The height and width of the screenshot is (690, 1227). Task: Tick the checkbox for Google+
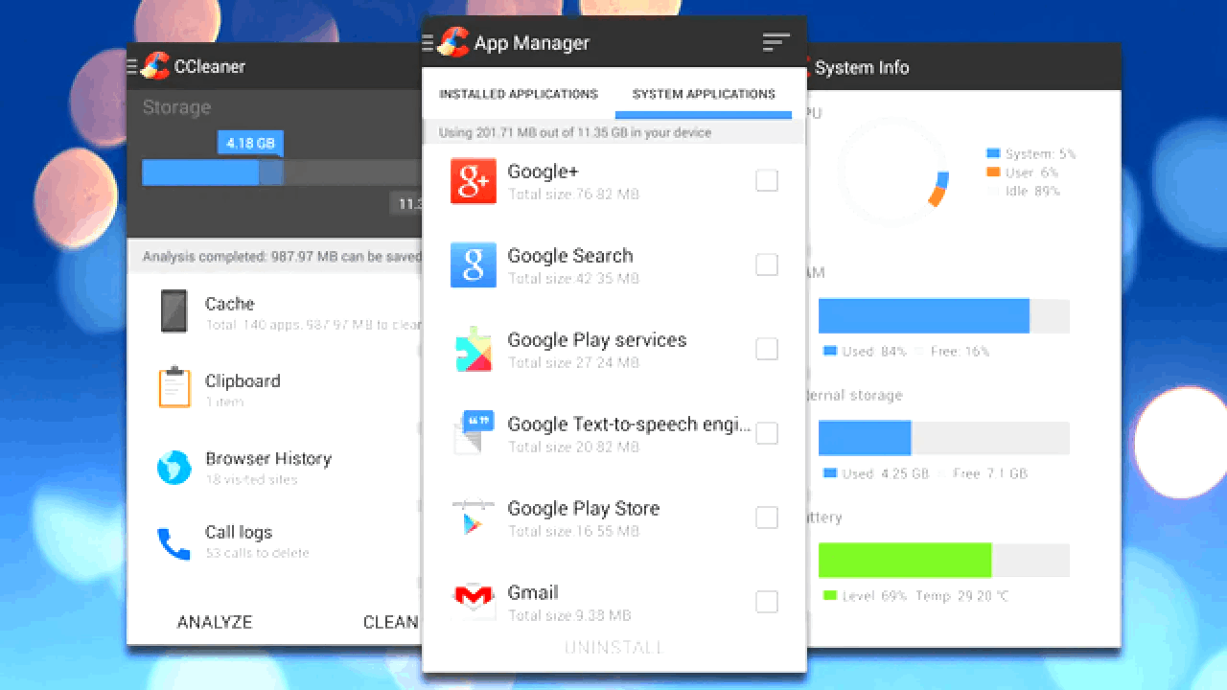767,180
